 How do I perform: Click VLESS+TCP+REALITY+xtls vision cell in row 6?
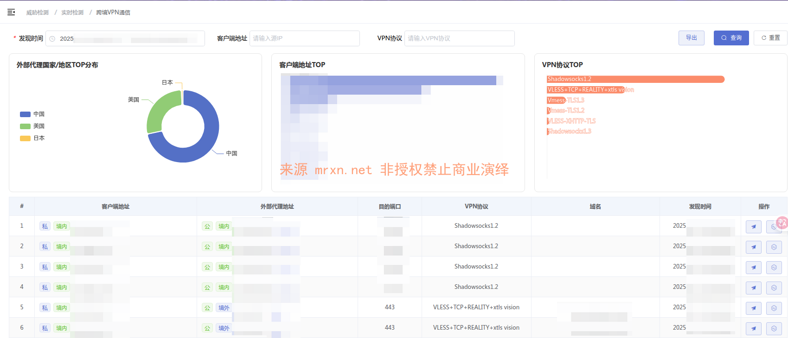(x=476, y=328)
